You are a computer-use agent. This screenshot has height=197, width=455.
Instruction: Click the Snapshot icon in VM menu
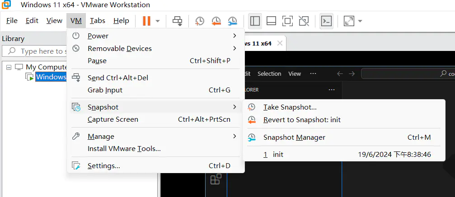[76, 107]
